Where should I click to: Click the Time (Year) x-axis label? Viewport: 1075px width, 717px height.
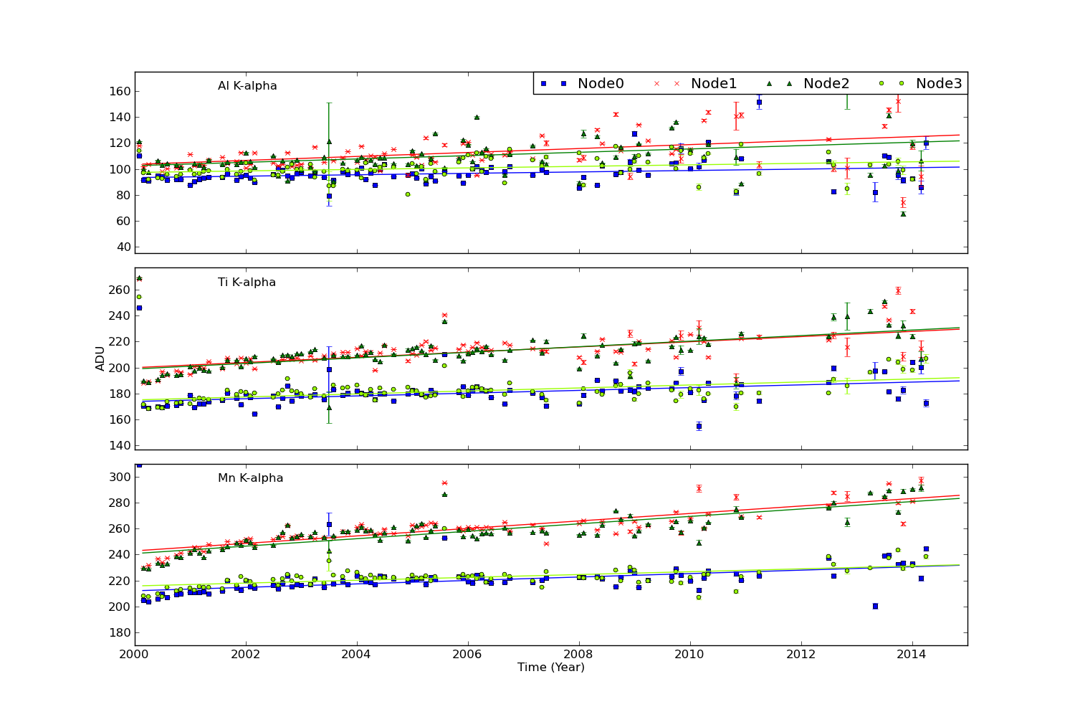coord(551,668)
